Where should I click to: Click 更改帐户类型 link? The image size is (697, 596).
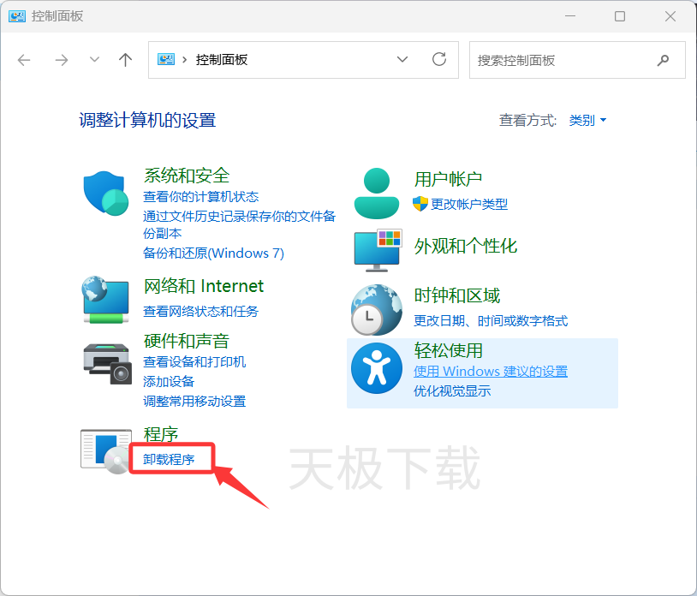(469, 204)
